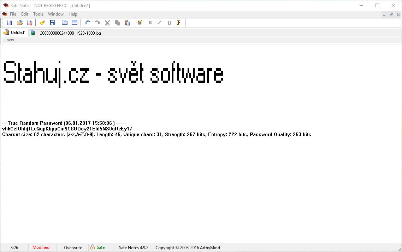402x252 pixels.
Task: Open the Window menu
Action: [x=55, y=14]
